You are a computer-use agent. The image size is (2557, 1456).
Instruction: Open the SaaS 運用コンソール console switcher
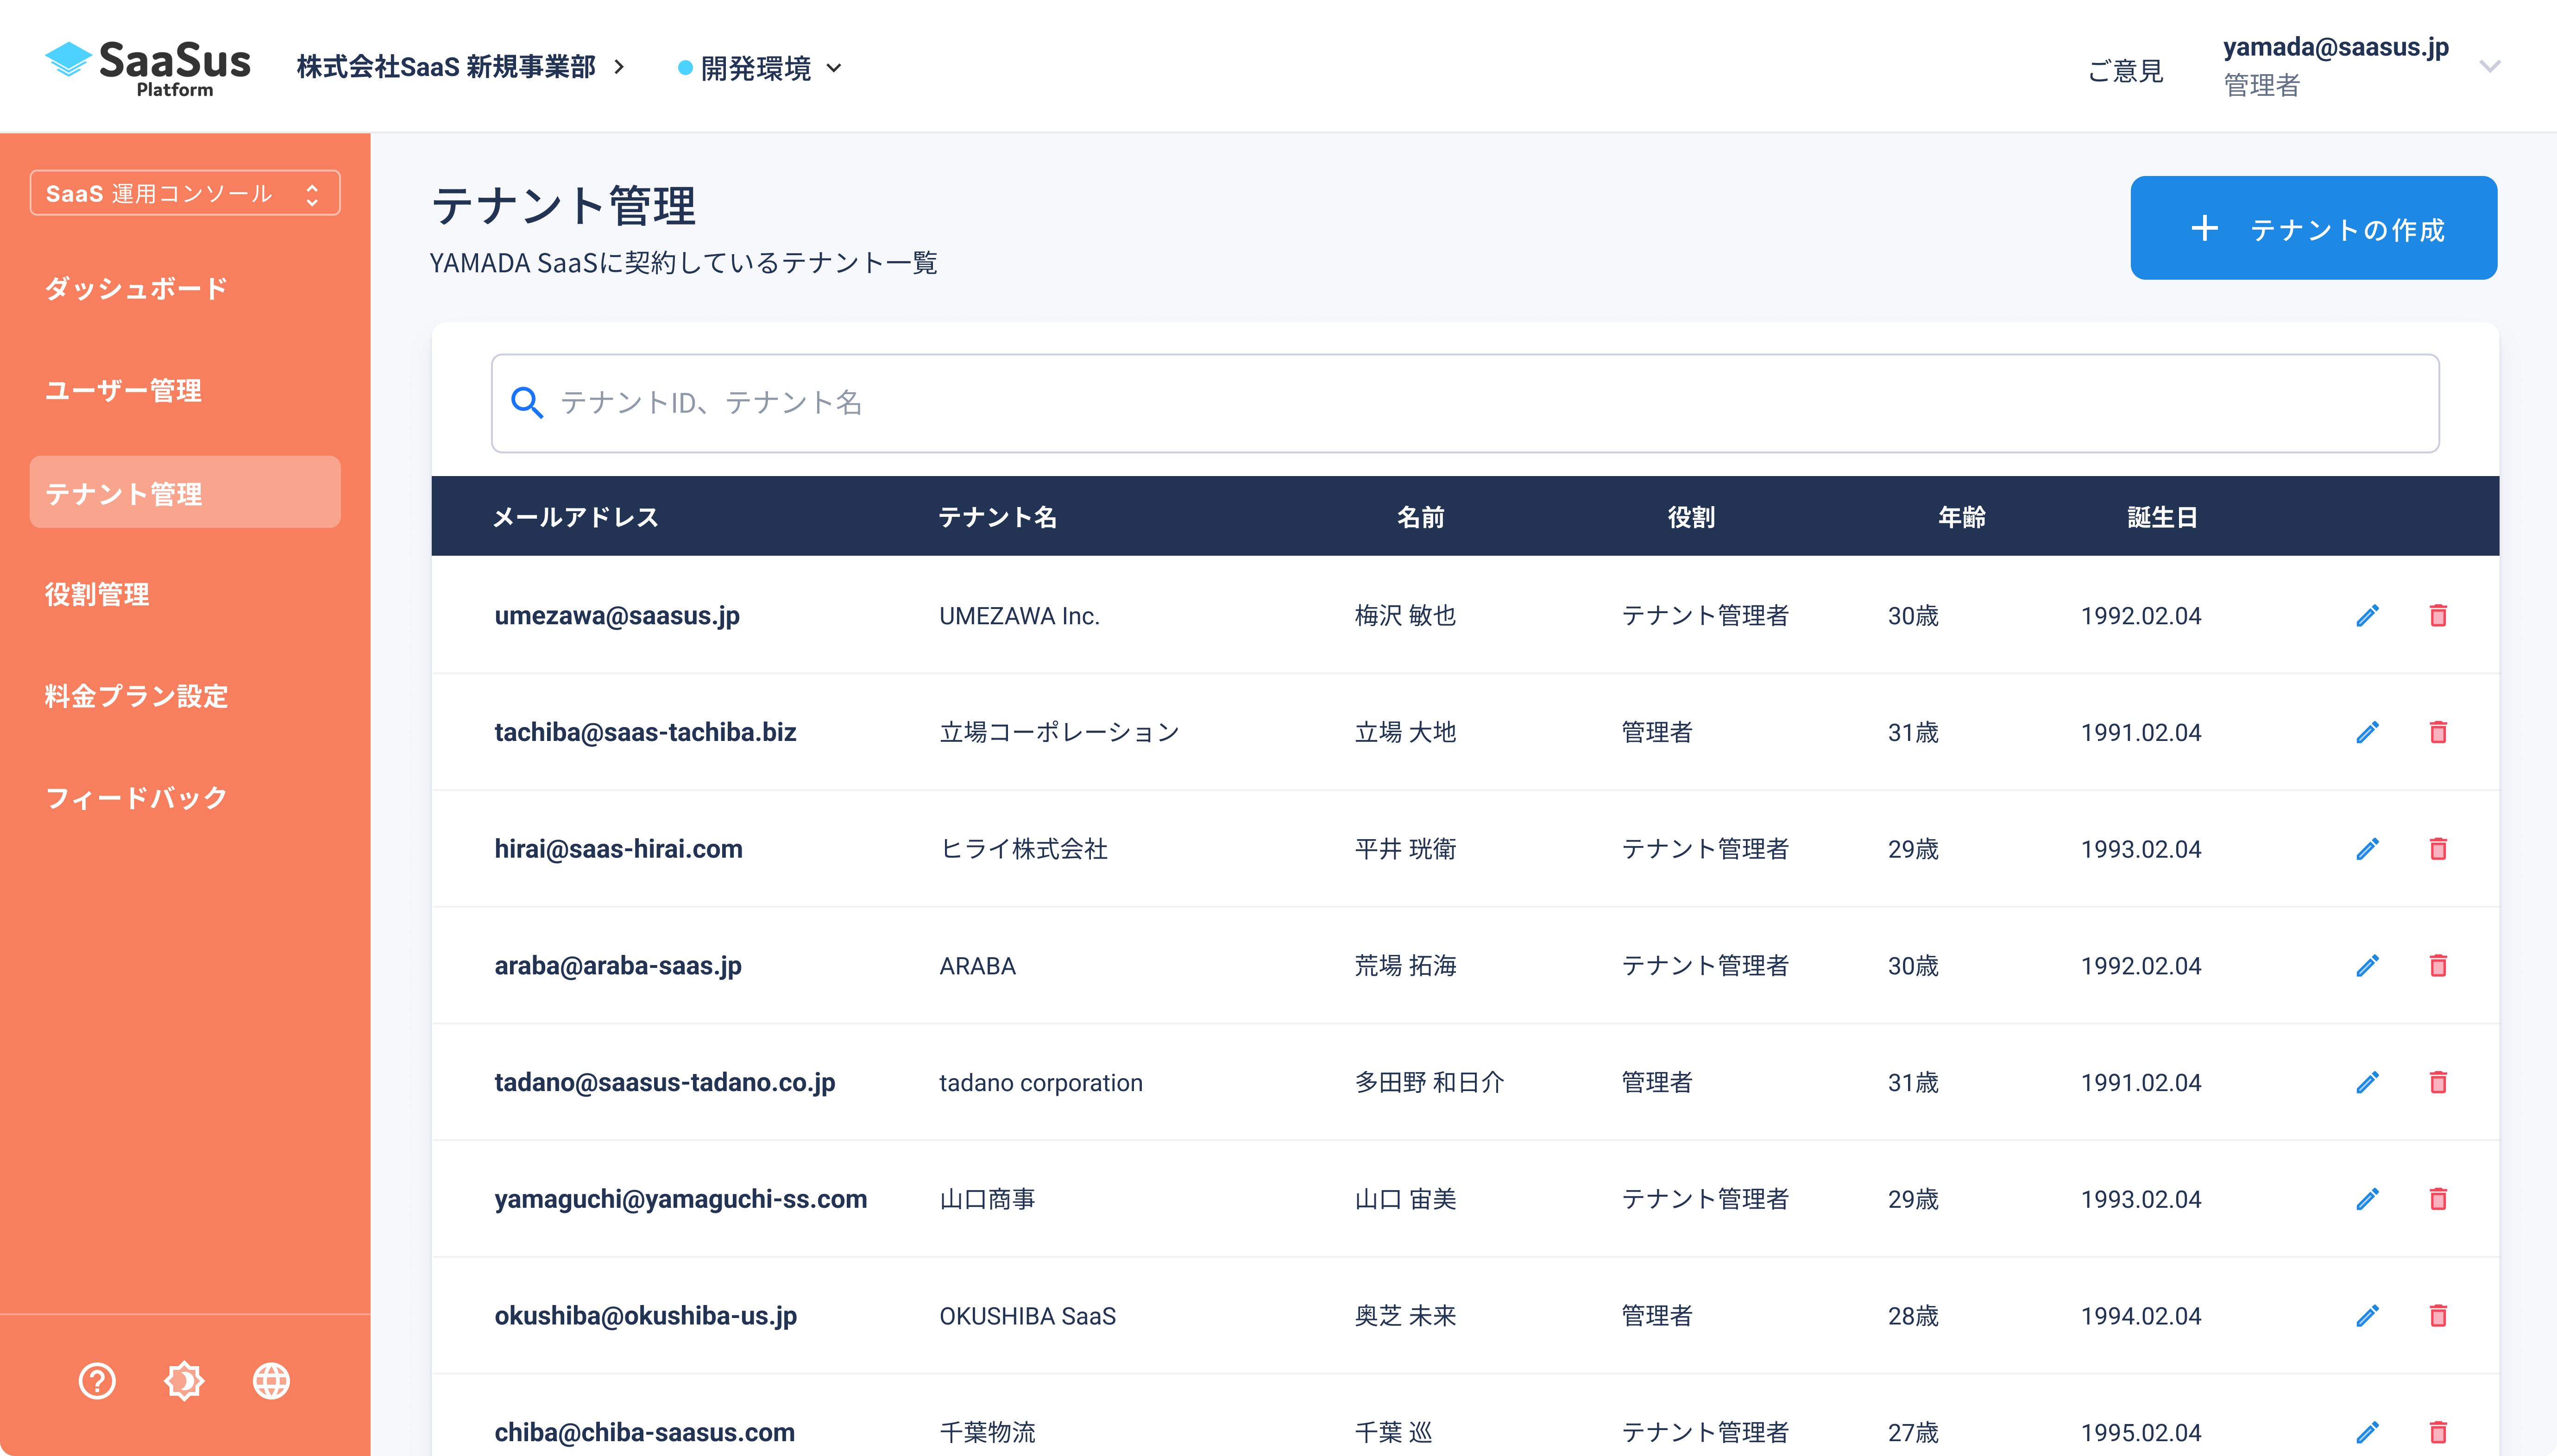click(185, 193)
